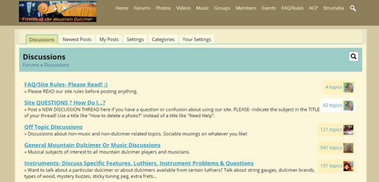Open avatar beside 121 topics
This screenshot has height=182, width=379.
(x=349, y=130)
